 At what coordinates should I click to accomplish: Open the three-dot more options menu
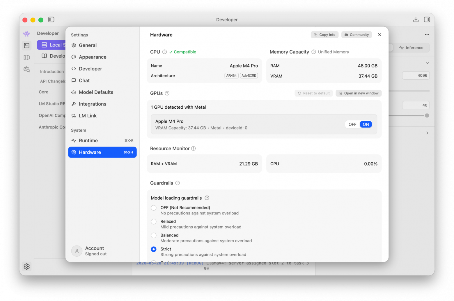(427, 35)
